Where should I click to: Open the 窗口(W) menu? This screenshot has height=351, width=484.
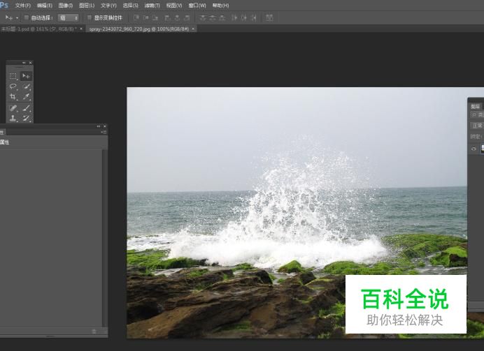click(197, 5)
